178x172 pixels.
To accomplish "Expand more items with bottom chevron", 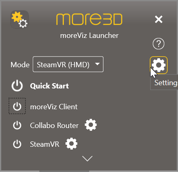I will 87,159.
